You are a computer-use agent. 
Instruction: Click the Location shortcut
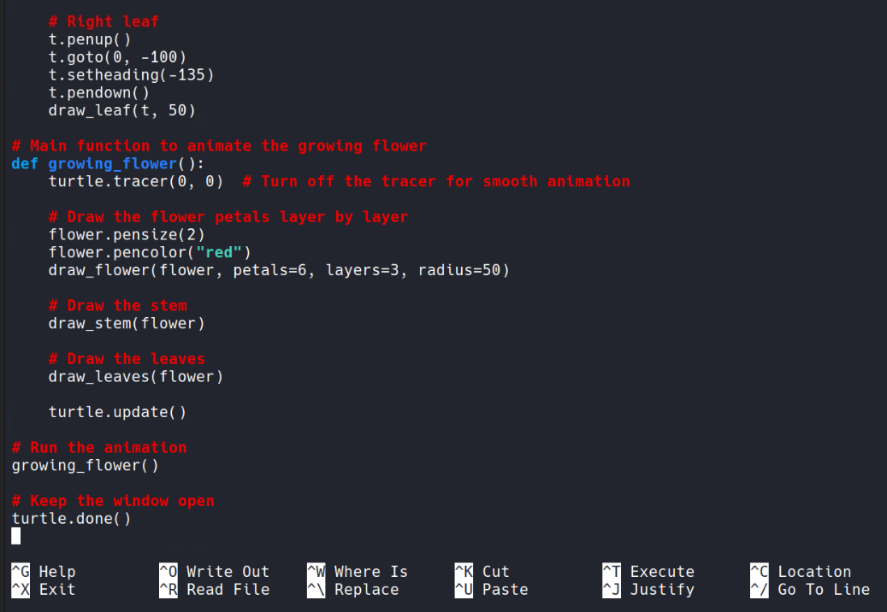(814, 572)
